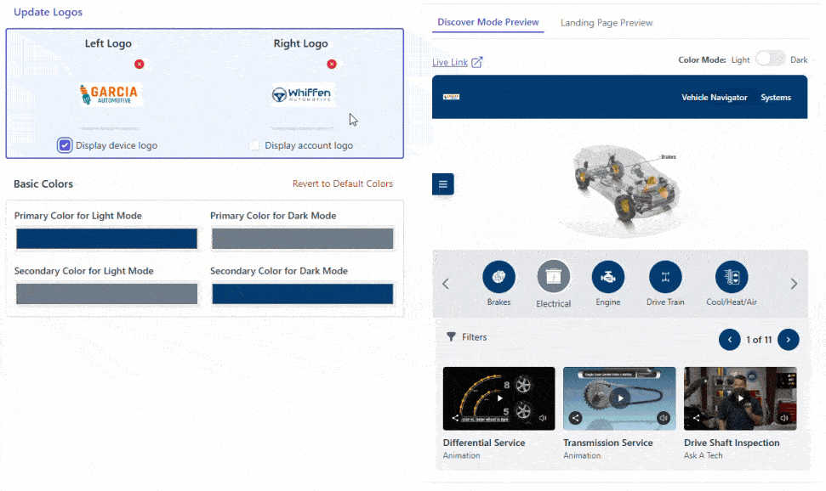Click Revert to Default Colors
This screenshot has height=491, width=826.
tap(342, 184)
